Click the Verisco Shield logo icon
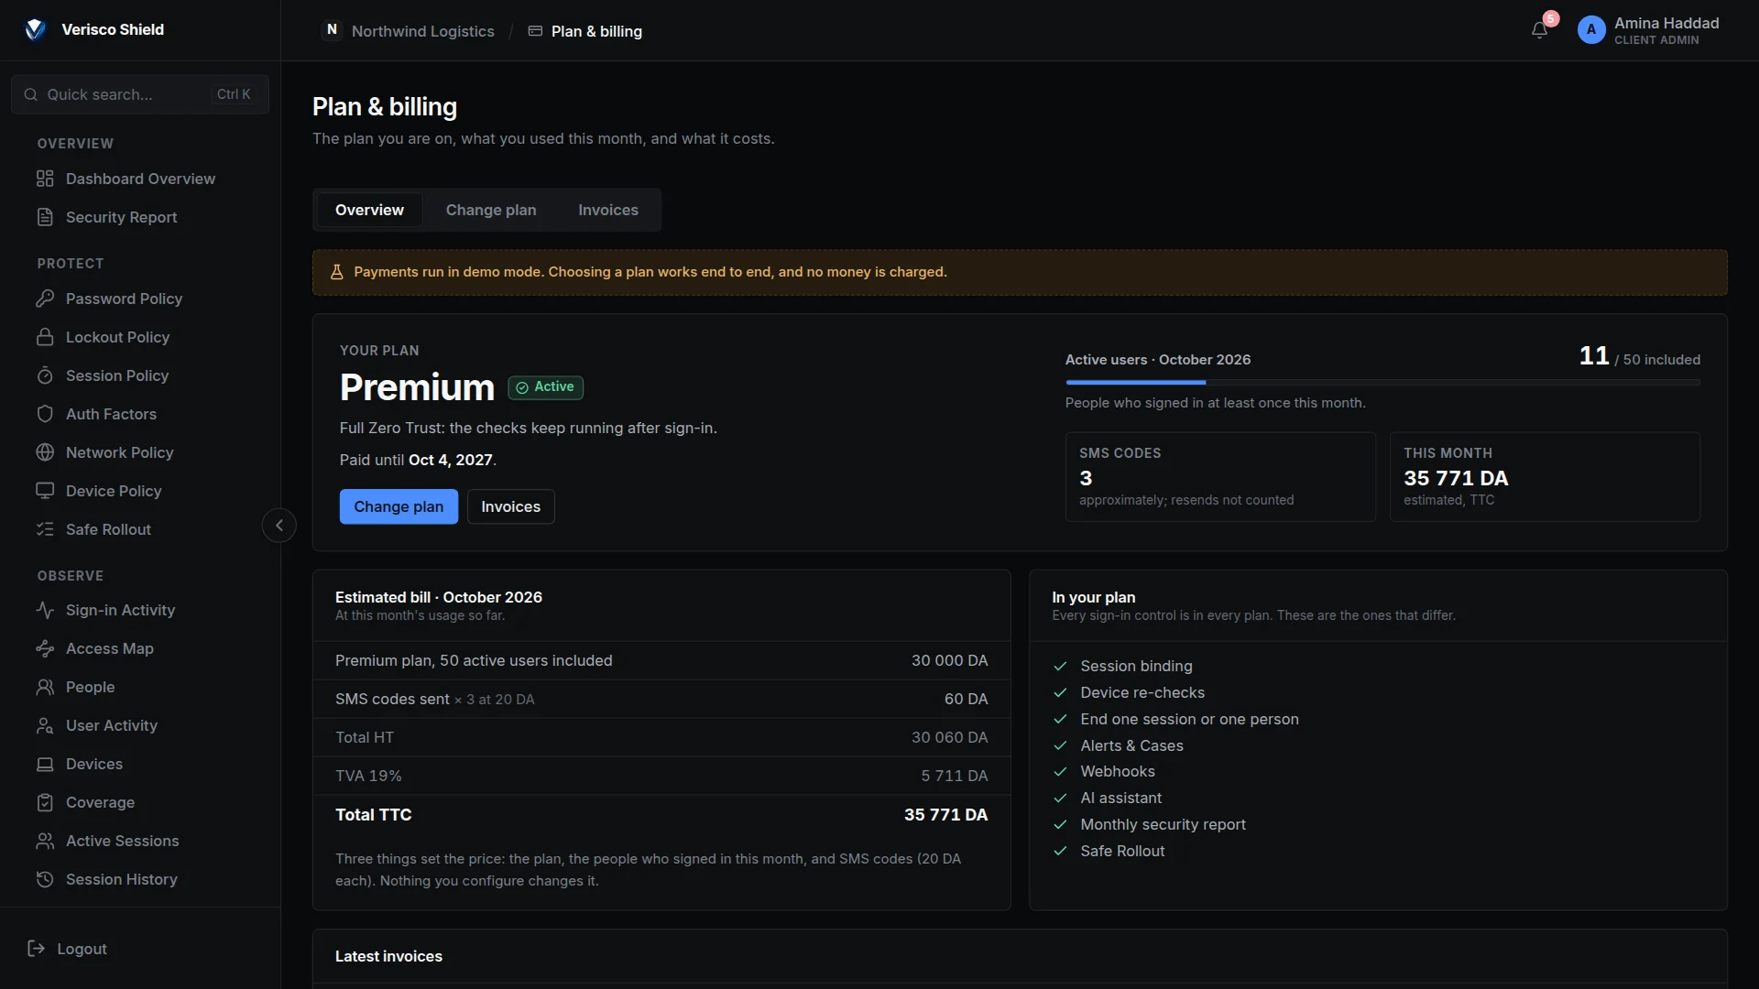 35,30
